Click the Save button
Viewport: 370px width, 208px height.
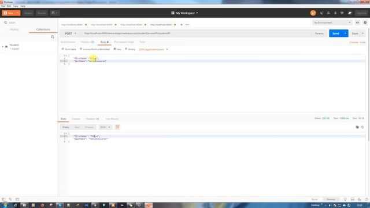click(x=355, y=34)
